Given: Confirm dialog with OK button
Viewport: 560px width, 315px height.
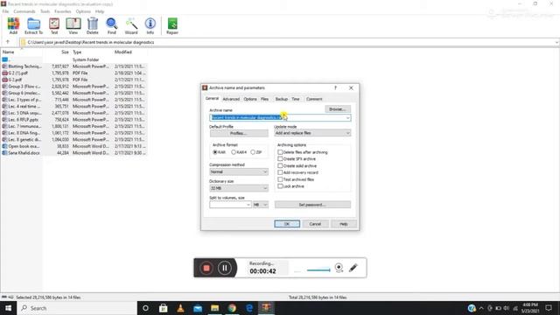Looking at the screenshot, I should pyautogui.click(x=287, y=224).
